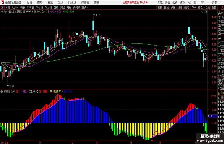Image resolution: width=224 pixels, height=144 pixels.
Task: Click the 统计 toolbar button
Action: [x=180, y=7]
